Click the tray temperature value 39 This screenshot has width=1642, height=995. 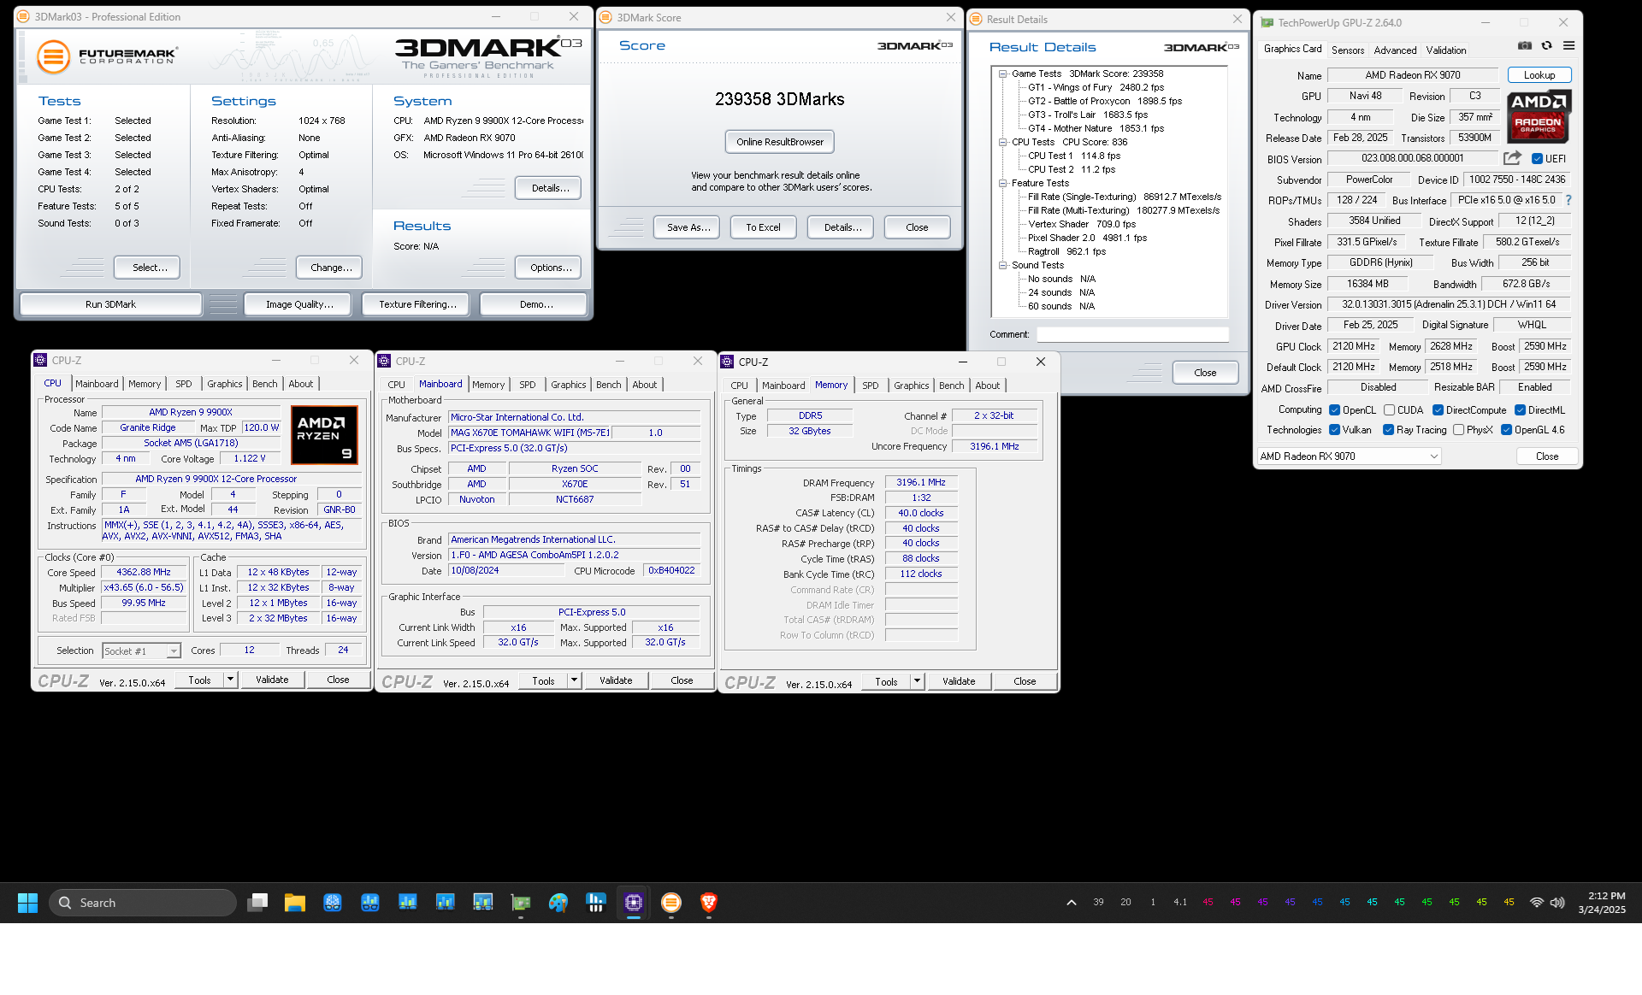[1098, 902]
